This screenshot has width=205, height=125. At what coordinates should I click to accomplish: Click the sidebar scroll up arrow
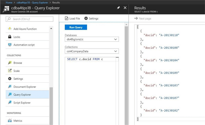51,28
